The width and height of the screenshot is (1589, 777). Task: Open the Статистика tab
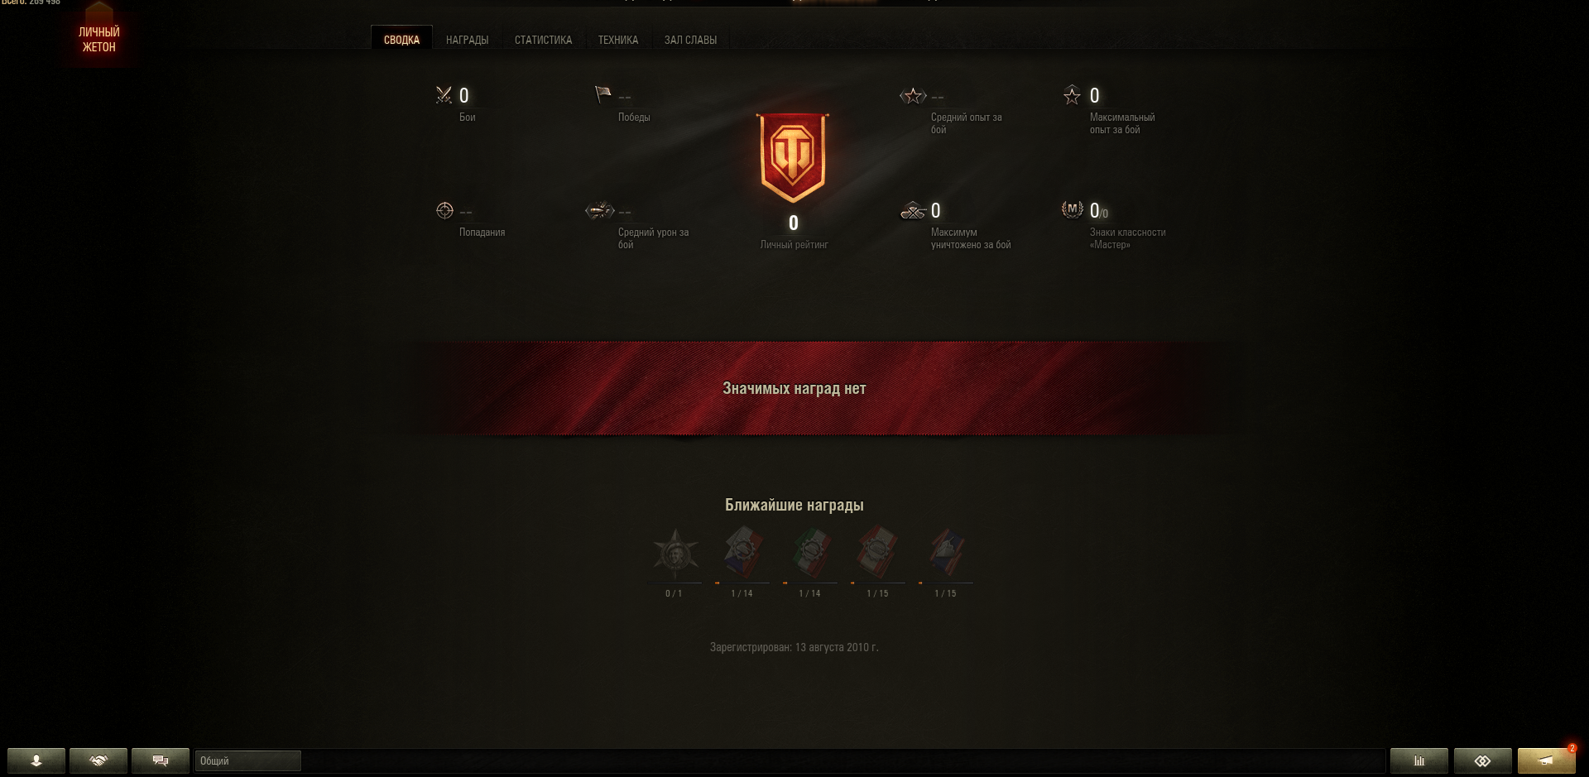(x=543, y=40)
